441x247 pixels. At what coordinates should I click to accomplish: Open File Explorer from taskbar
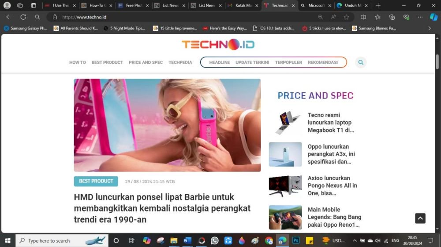click(174, 240)
